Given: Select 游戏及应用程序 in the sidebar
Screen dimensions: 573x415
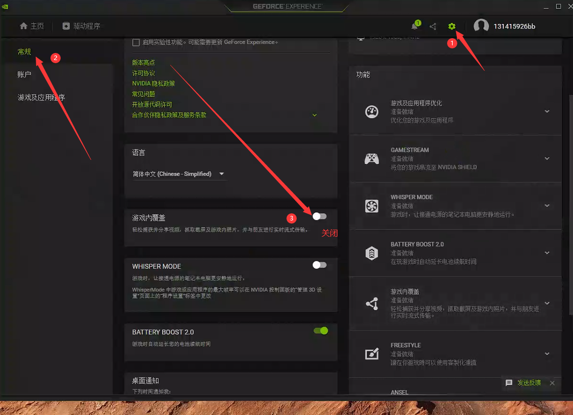Looking at the screenshot, I should 41,97.
